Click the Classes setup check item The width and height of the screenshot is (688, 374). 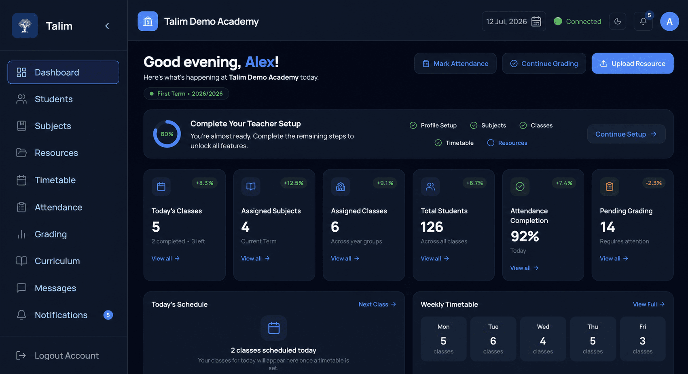click(536, 125)
